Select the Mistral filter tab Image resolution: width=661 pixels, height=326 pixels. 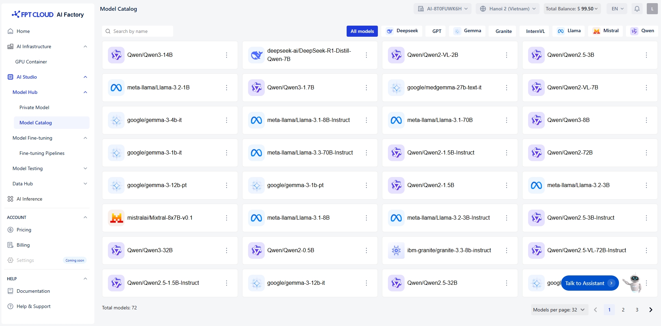pos(606,31)
